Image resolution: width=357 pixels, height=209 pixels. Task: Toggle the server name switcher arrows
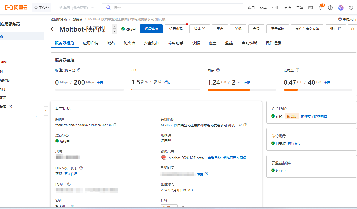tap(115, 29)
